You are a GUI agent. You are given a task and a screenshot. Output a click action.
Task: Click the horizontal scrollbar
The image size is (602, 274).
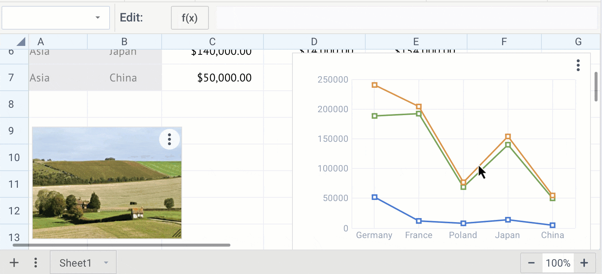click(121, 245)
